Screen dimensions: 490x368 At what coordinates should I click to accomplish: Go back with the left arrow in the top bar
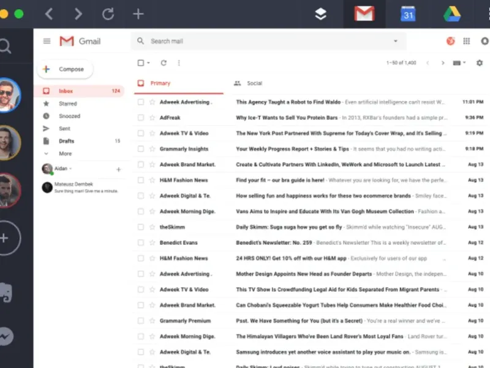pos(49,14)
